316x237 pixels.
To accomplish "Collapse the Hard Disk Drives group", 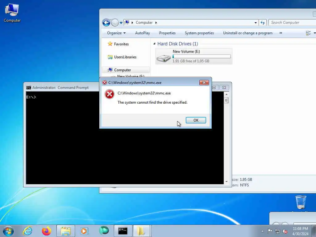I will click(x=154, y=44).
